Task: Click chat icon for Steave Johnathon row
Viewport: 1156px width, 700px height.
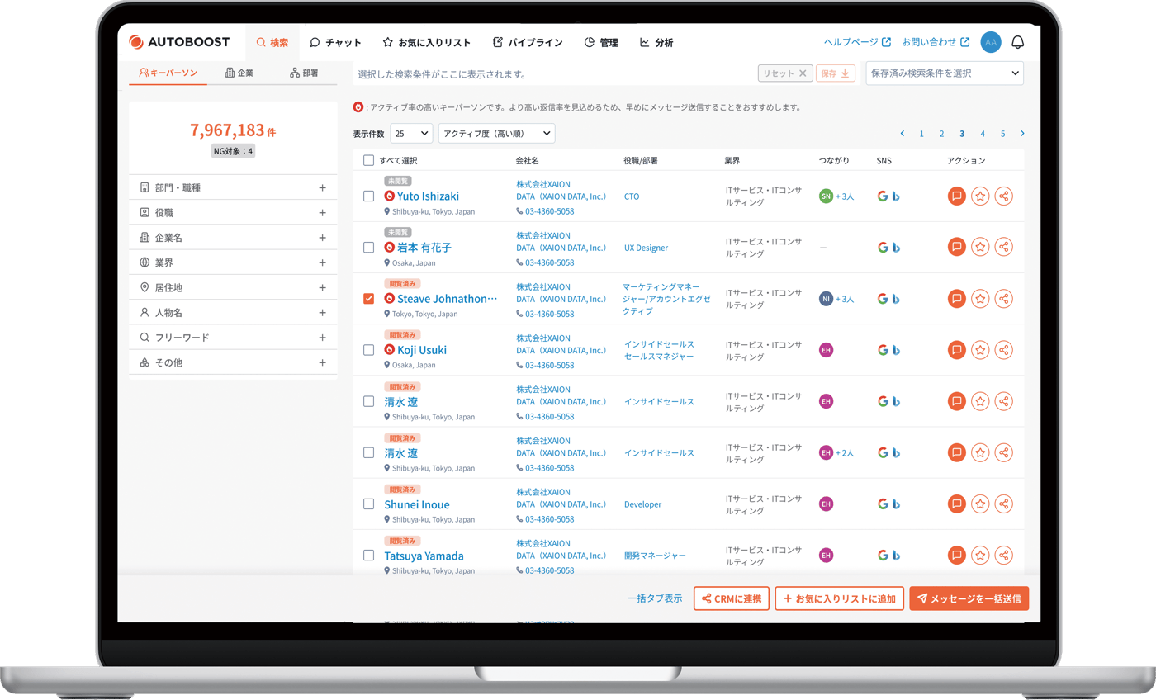Action: (957, 299)
